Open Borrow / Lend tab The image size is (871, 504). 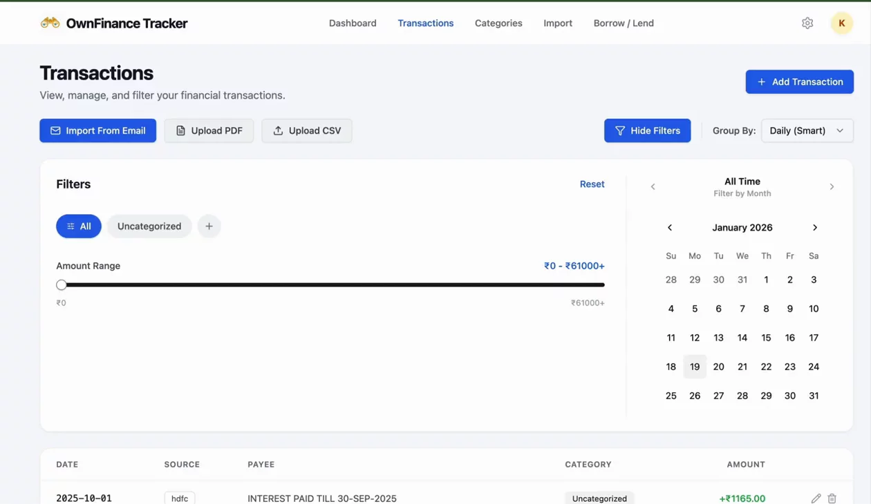[x=624, y=23]
